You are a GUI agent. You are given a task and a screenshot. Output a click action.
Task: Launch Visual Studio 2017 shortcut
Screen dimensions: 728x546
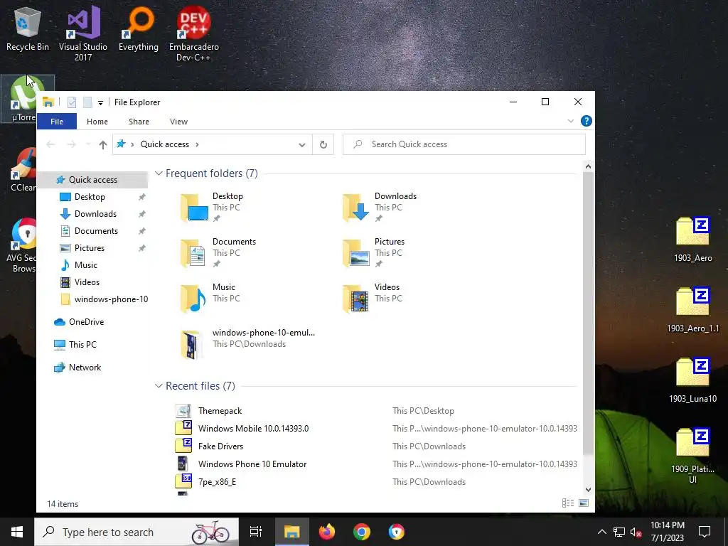pyautogui.click(x=83, y=33)
